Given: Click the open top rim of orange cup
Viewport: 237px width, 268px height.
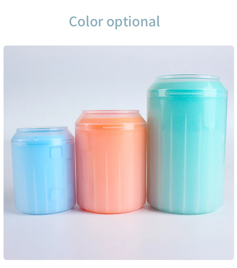Looking at the screenshot, I should 111,112.
